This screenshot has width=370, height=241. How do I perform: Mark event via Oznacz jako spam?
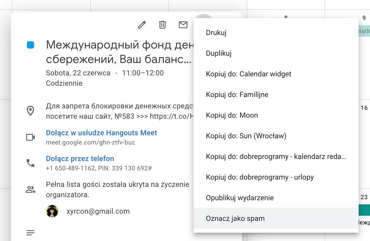(x=235, y=219)
